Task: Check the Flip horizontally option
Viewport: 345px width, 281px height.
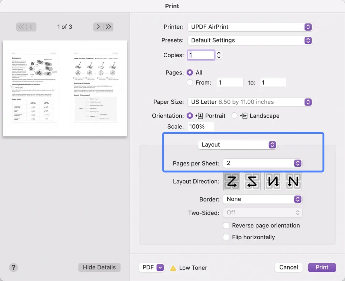Action: [x=226, y=237]
